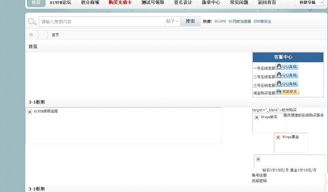Open the 91VPN论坛 navigation tab

click(x=61, y=2)
